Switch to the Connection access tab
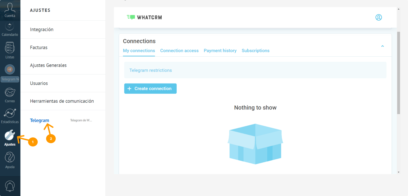408x196 pixels. pos(179,51)
